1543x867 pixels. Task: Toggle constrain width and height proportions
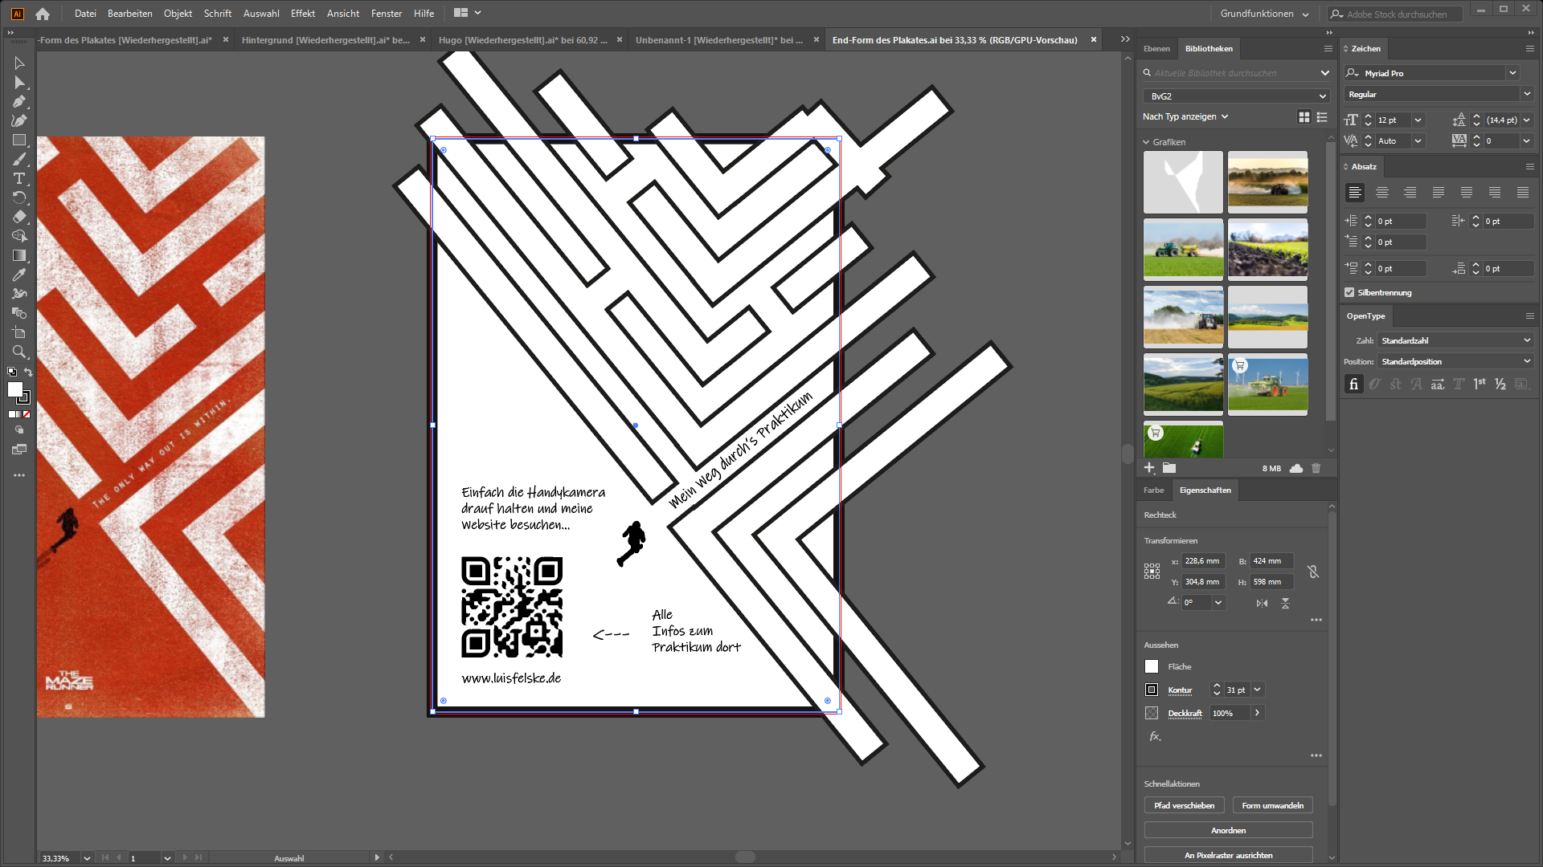pyautogui.click(x=1312, y=572)
